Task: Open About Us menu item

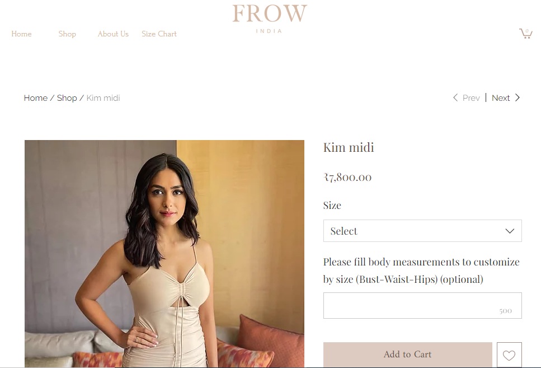Action: pos(113,34)
